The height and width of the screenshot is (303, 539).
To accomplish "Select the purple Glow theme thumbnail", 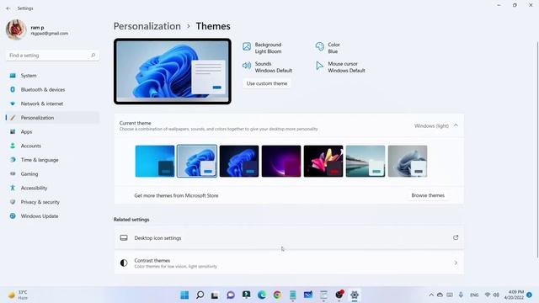I will (x=281, y=161).
